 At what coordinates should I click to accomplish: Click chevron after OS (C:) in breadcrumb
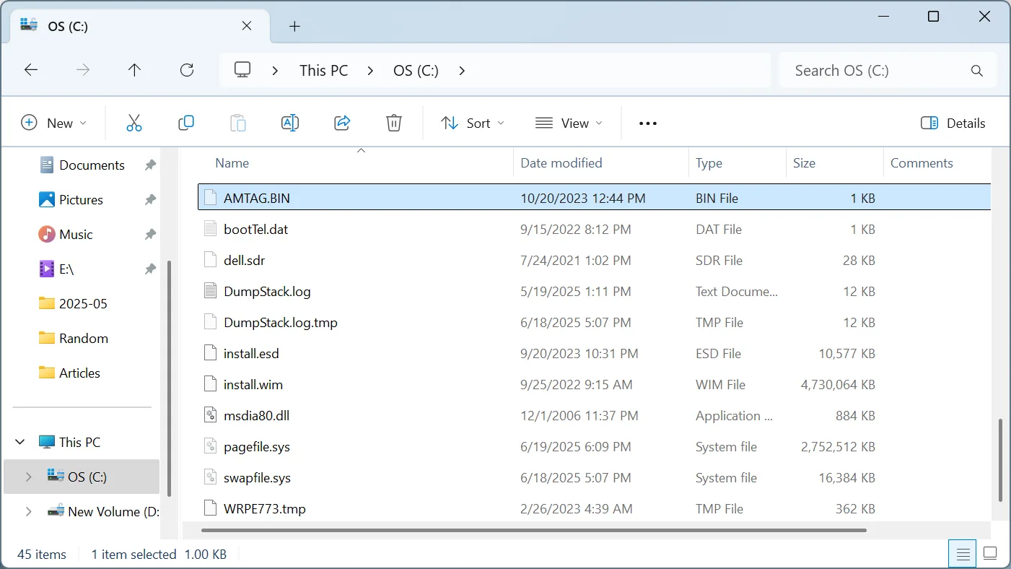[462, 71]
